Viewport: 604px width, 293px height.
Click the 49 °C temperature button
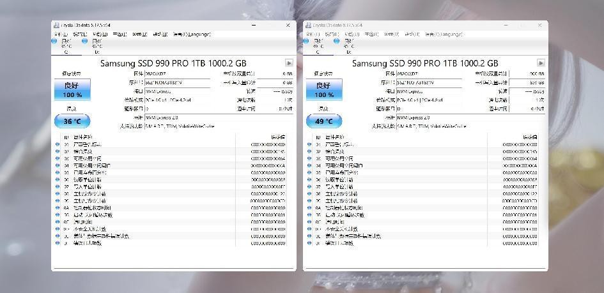coord(324,121)
